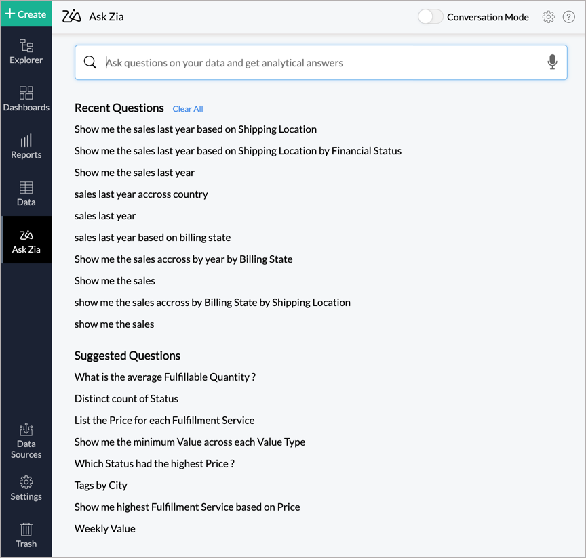The width and height of the screenshot is (586, 558).
Task: Click the Zia logo in the header
Action: click(x=71, y=16)
